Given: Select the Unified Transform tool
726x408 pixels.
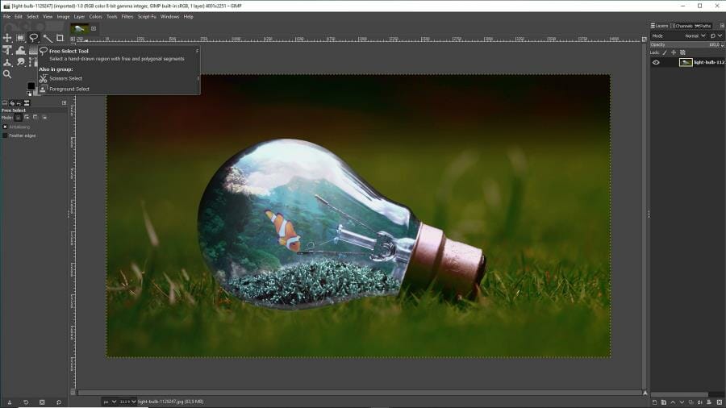Looking at the screenshot, I should point(7,50).
